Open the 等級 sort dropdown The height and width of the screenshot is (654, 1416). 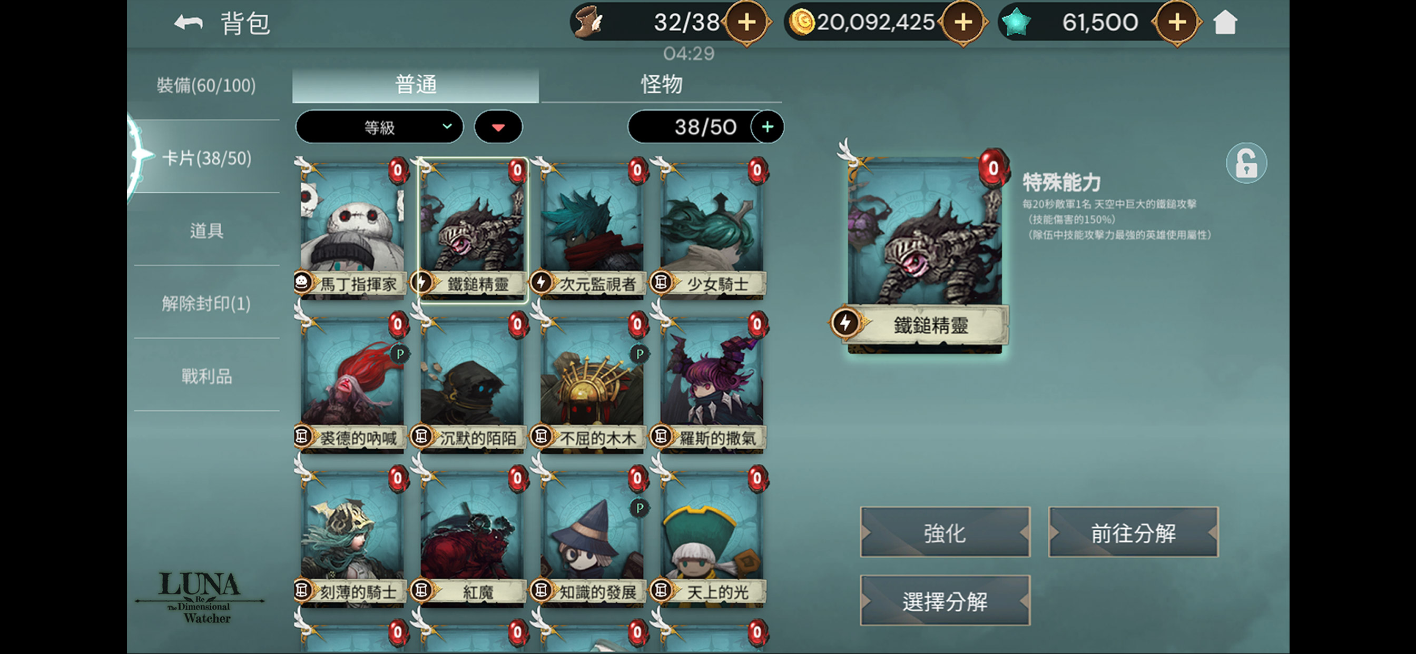point(379,127)
